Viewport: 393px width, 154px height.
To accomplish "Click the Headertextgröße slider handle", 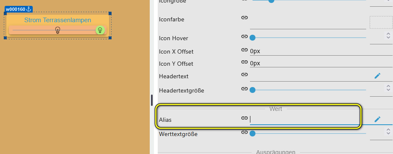I will pos(252,90).
